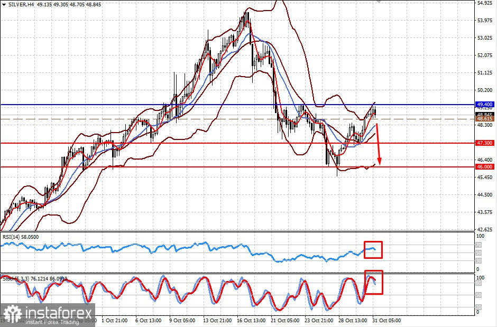The image size is (497, 327).
Task: Click the Stoch(5,3,3) indicator label
Action: [35, 279]
